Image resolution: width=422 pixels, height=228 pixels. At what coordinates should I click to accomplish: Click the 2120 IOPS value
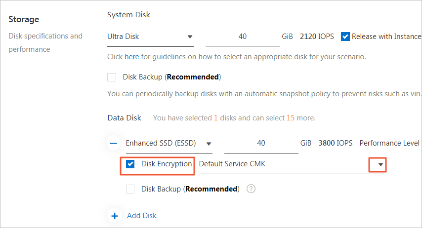coord(317,37)
